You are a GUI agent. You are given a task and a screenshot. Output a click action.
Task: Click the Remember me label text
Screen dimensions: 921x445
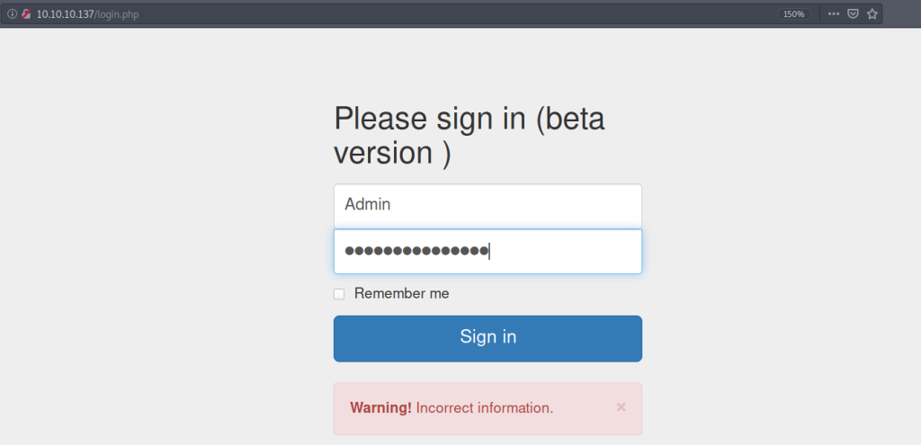coord(401,294)
